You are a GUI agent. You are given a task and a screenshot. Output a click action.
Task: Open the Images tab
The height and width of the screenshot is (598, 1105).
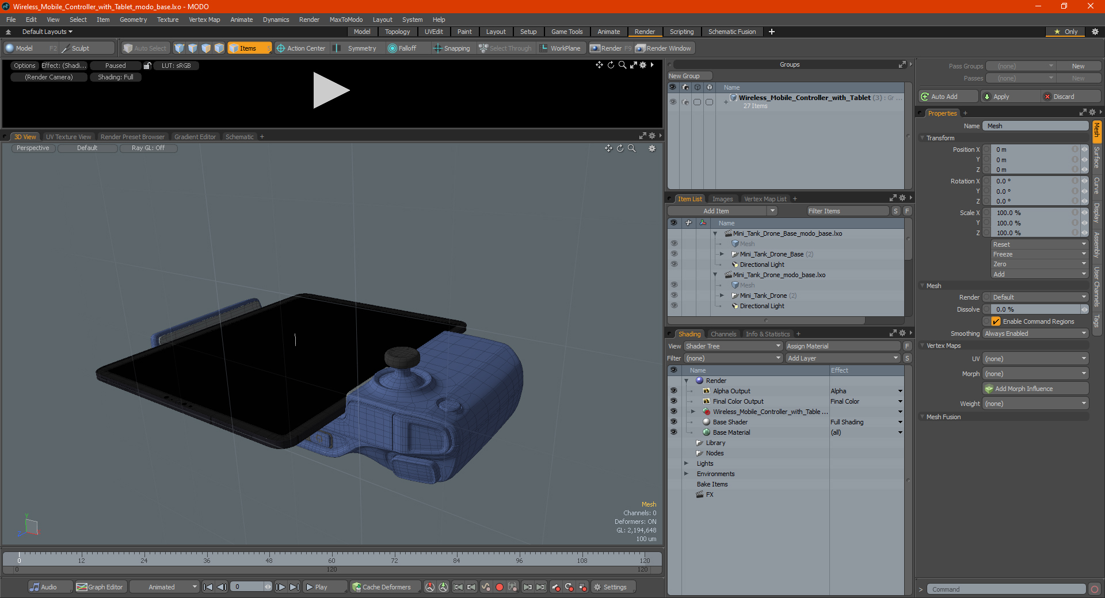[x=722, y=199]
